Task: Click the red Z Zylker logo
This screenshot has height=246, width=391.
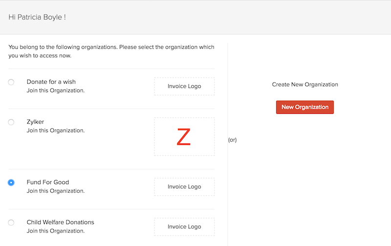Action: pos(184,137)
